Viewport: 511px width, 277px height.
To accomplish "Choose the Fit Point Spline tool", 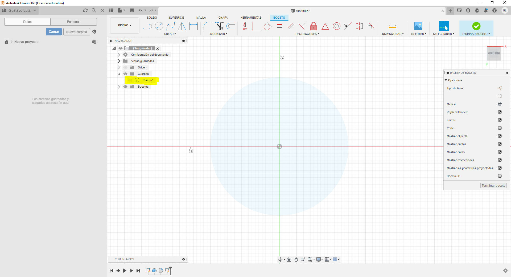I will click(170, 26).
